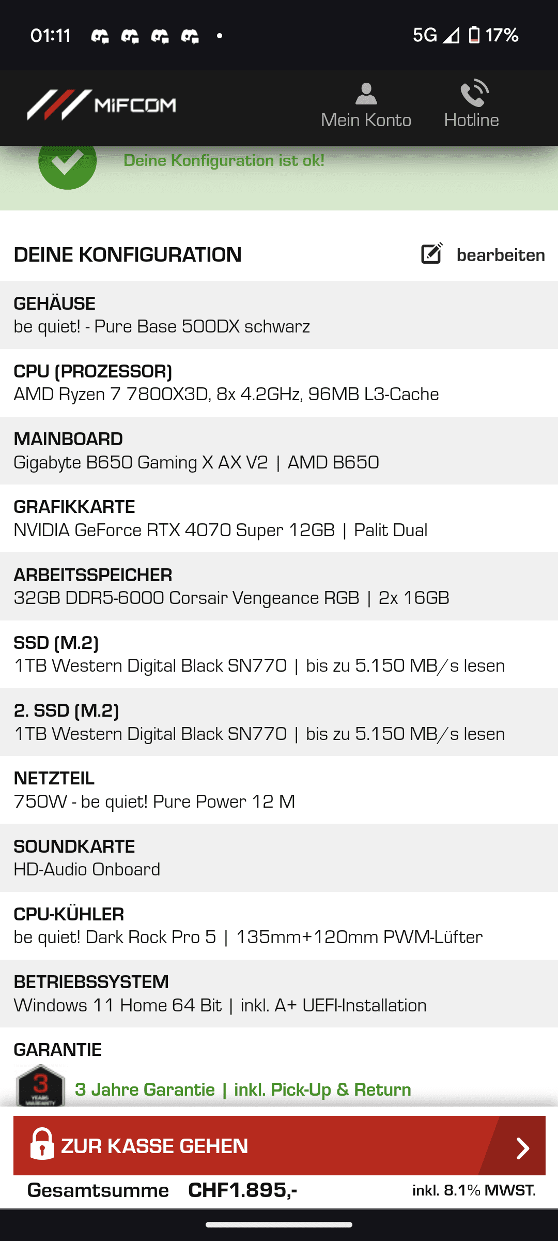
Task: Click the arrow chevron on Zur Kasse button
Action: pyautogui.click(x=522, y=1148)
